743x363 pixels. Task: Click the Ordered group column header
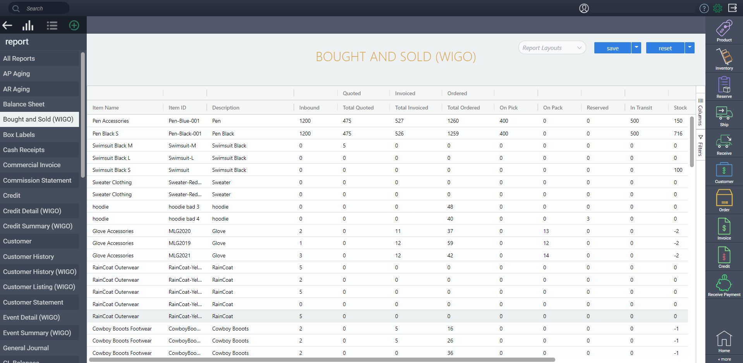point(457,93)
